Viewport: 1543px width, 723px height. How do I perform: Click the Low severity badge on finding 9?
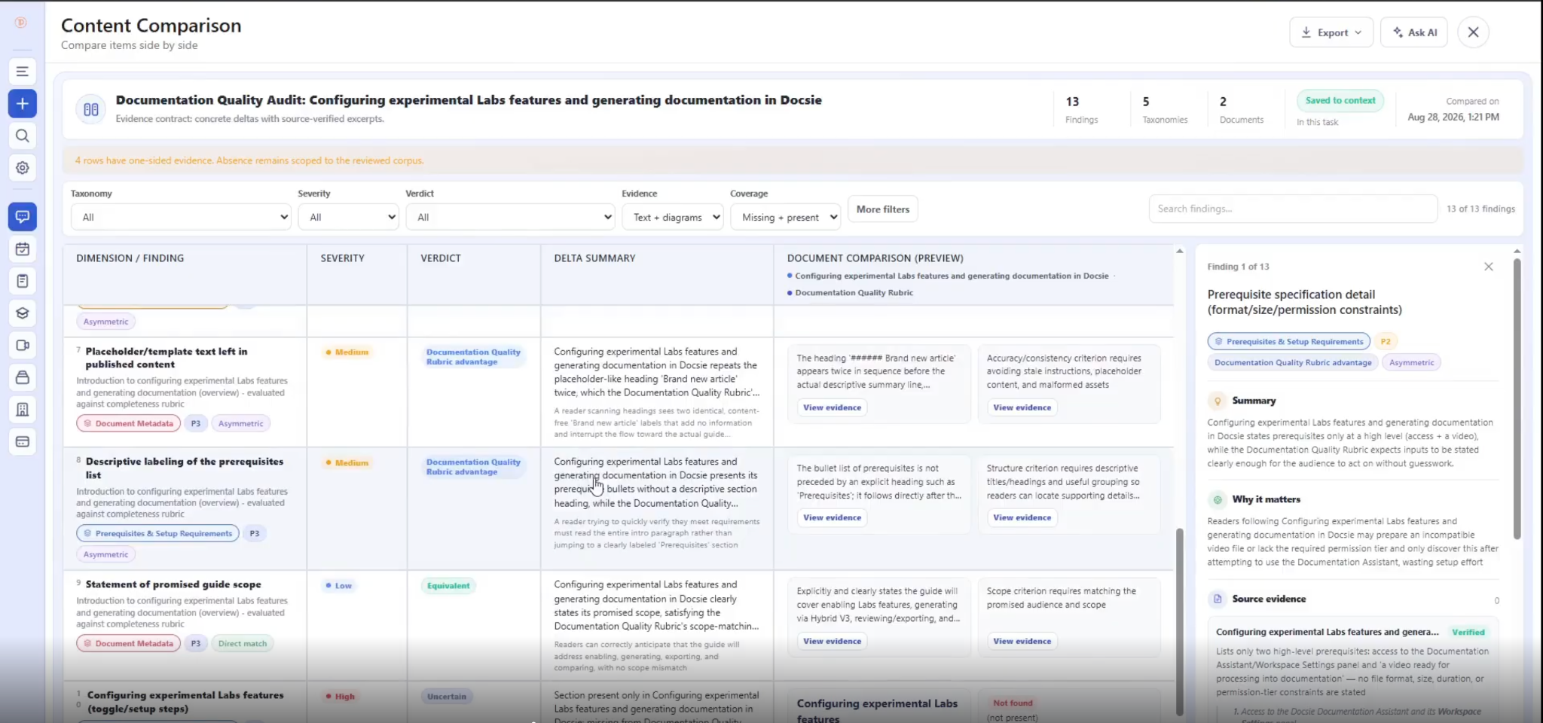[338, 585]
